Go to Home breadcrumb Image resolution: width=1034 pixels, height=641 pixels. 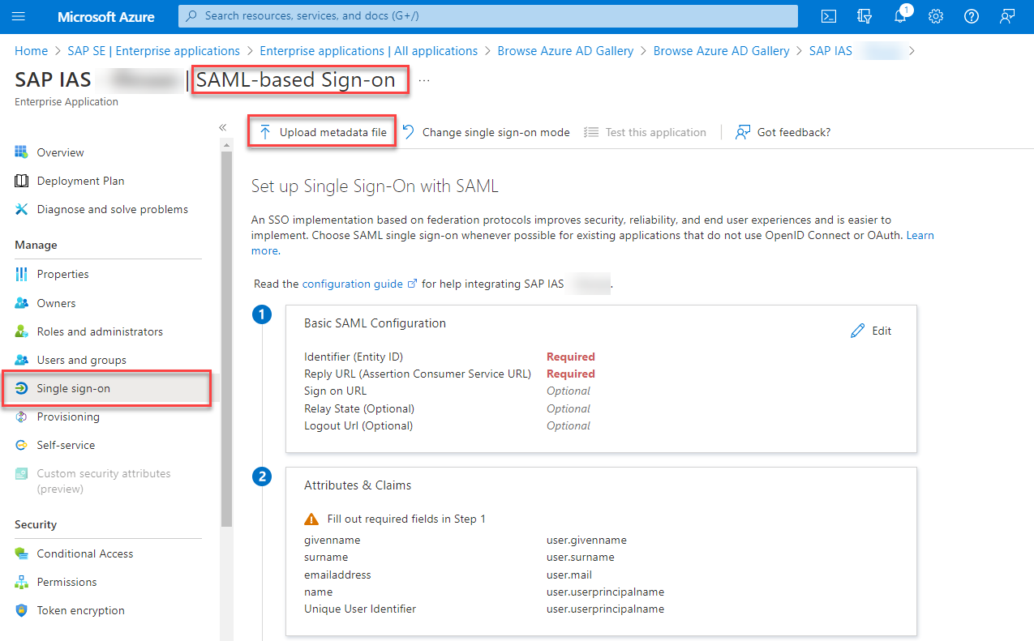point(31,50)
